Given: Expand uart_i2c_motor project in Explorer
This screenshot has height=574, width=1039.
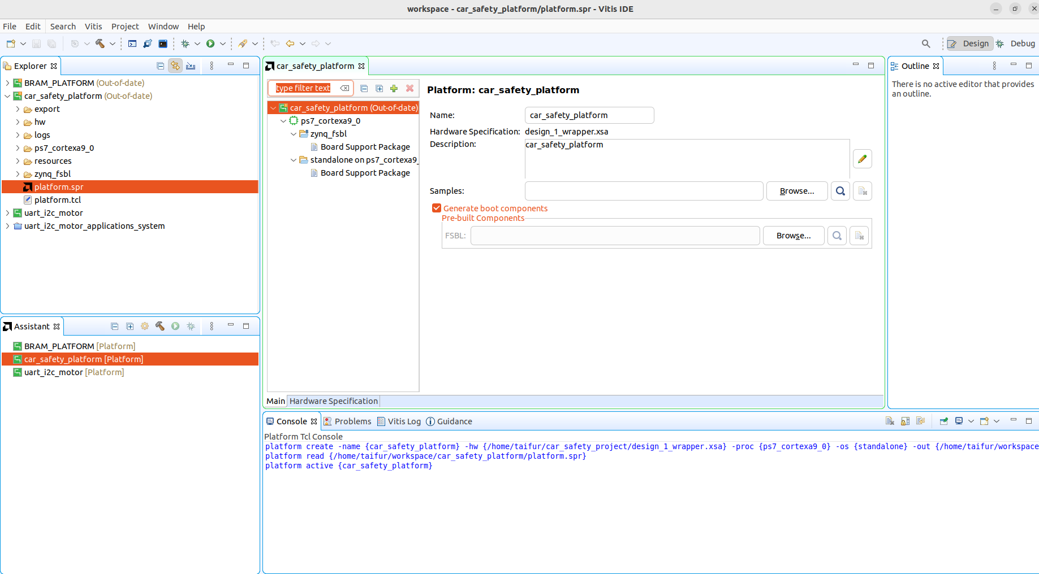Looking at the screenshot, I should point(7,213).
